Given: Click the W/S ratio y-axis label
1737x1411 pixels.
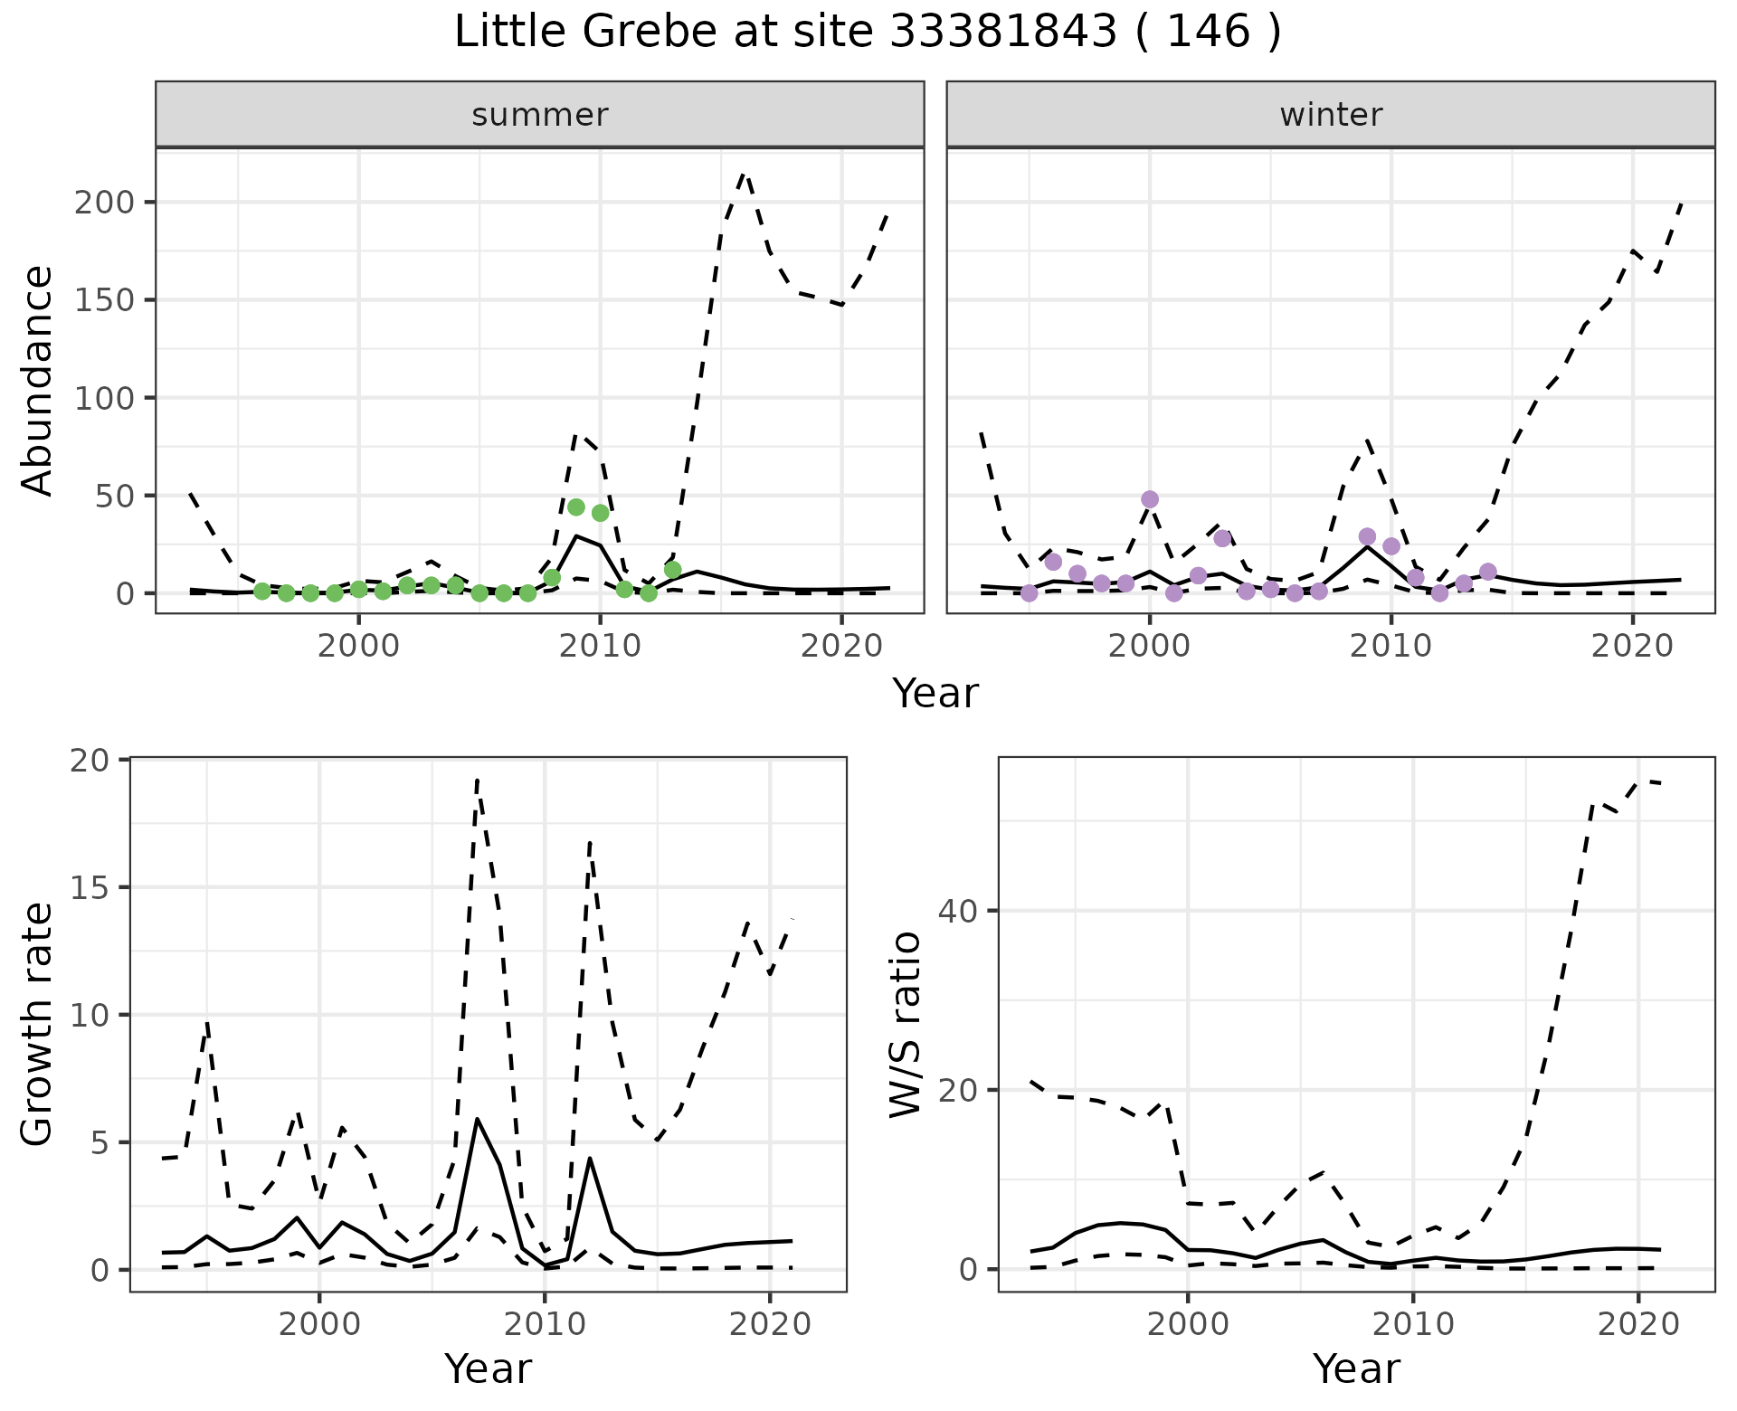Looking at the screenshot, I should point(905,1024).
